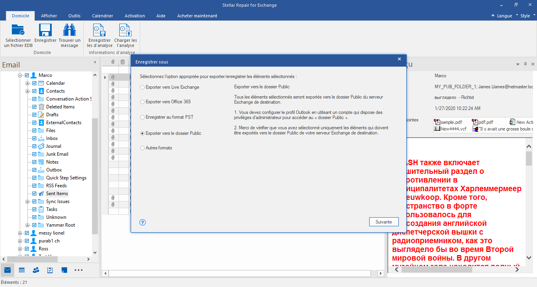Uncheck the Junk Email checkbox
Viewport: 537px width, 287px height.
pos(34,154)
